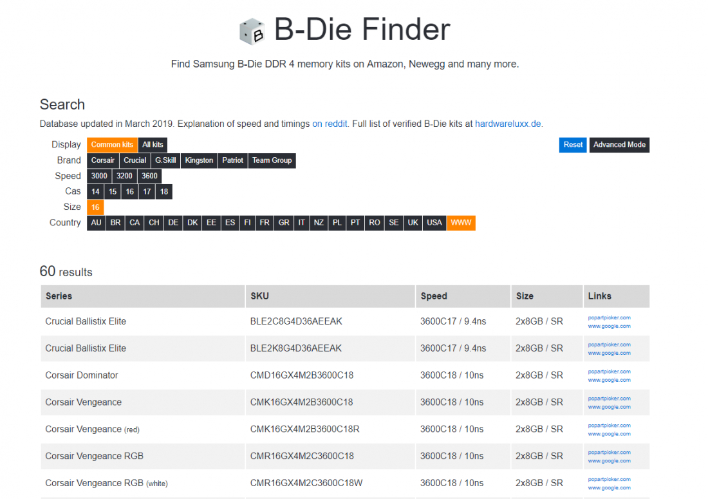Screen dimensions: 708x499
Task: Switch display to All kits
Action: (x=153, y=144)
